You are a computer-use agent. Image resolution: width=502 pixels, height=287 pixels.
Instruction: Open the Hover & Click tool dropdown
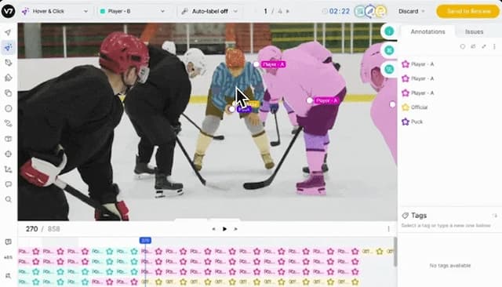(56, 11)
